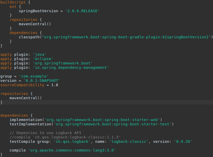
Task: Click the 'eclipse' plugin string
Action: tap(43, 59)
